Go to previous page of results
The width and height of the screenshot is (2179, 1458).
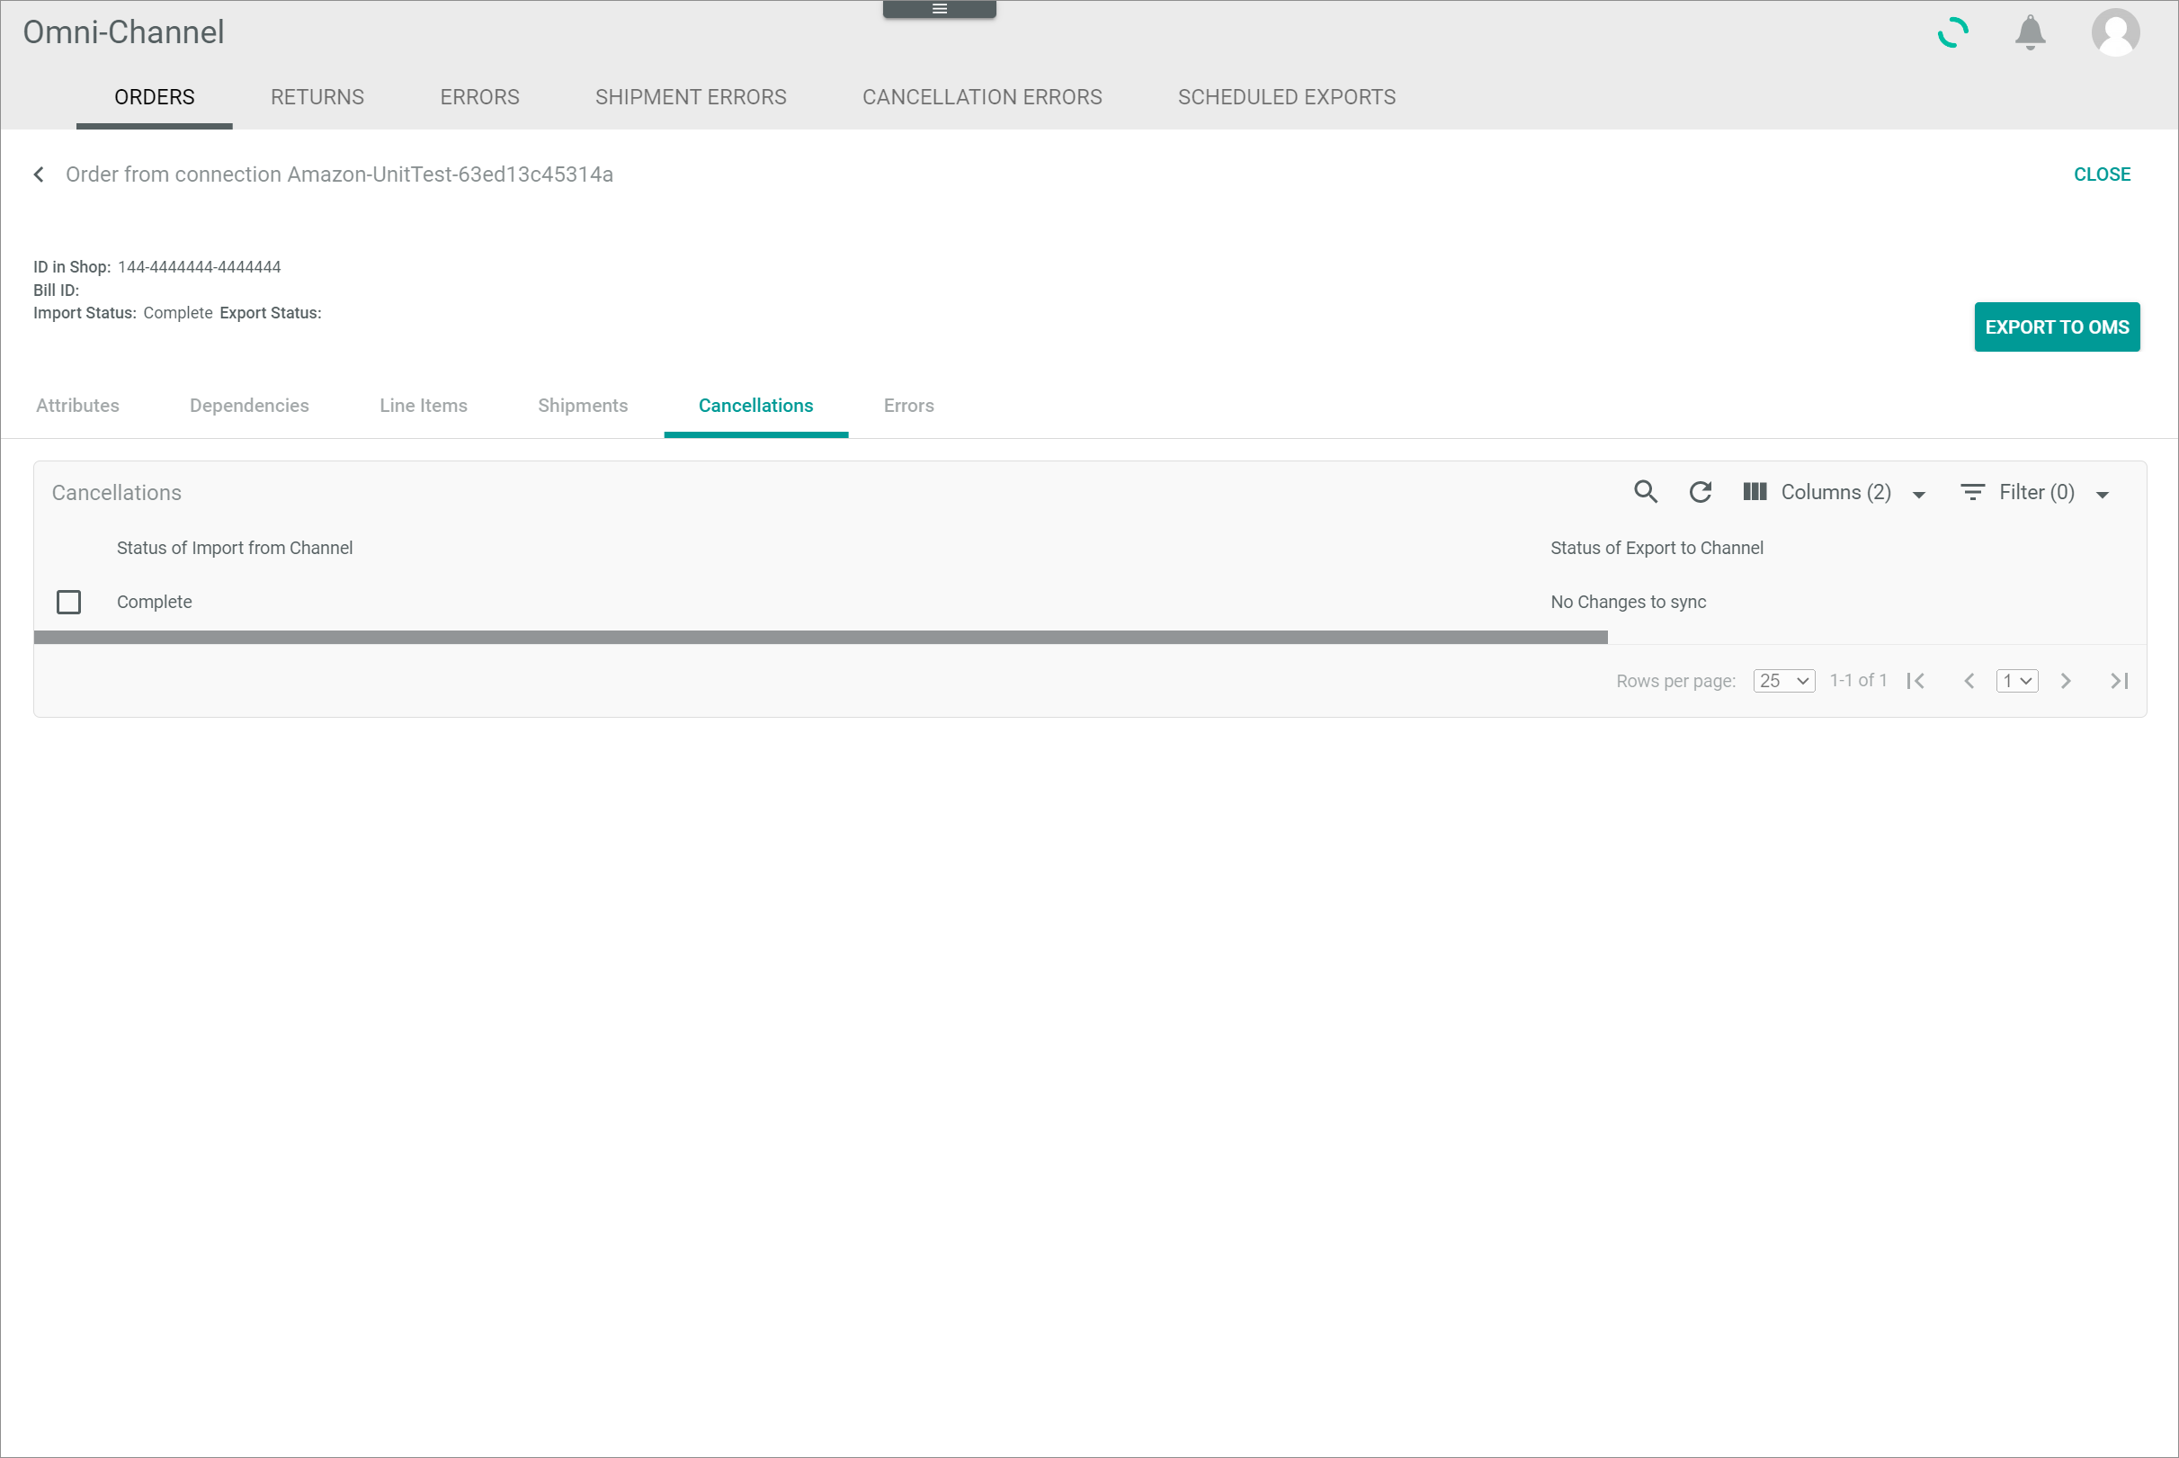click(x=1968, y=681)
